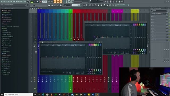
Task: Open the snap setting dropdown
Action: coord(67,5)
